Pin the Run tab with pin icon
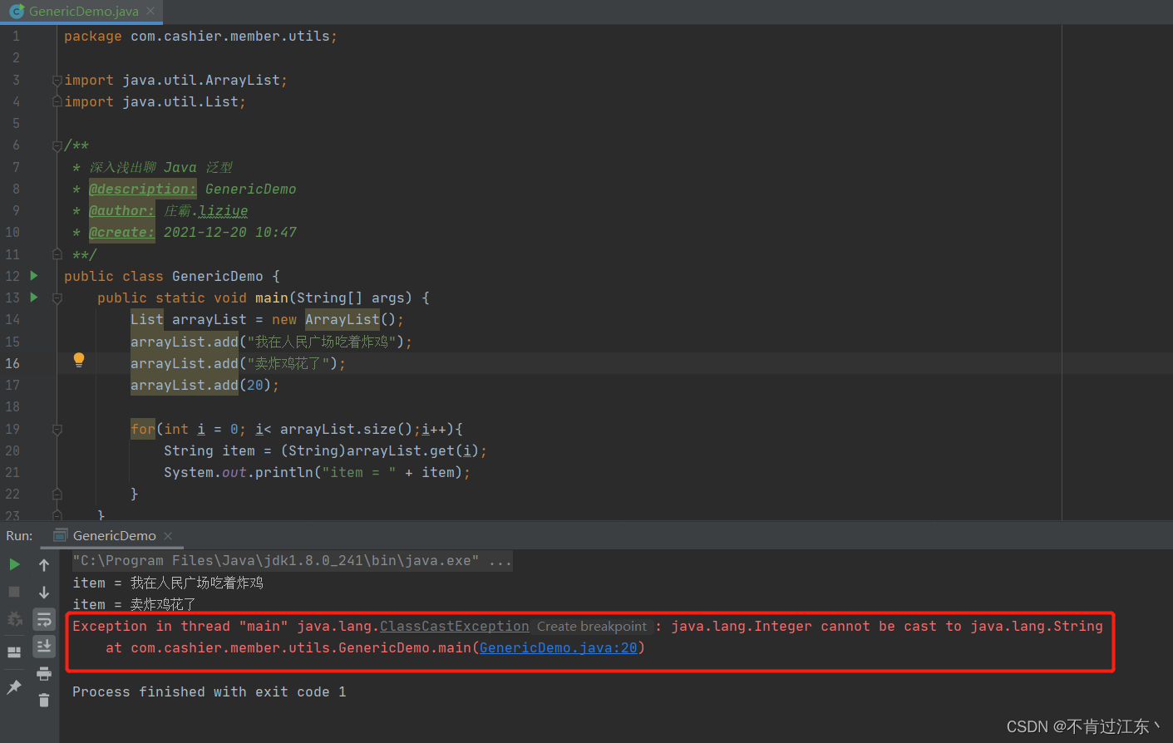 pyautogui.click(x=14, y=687)
